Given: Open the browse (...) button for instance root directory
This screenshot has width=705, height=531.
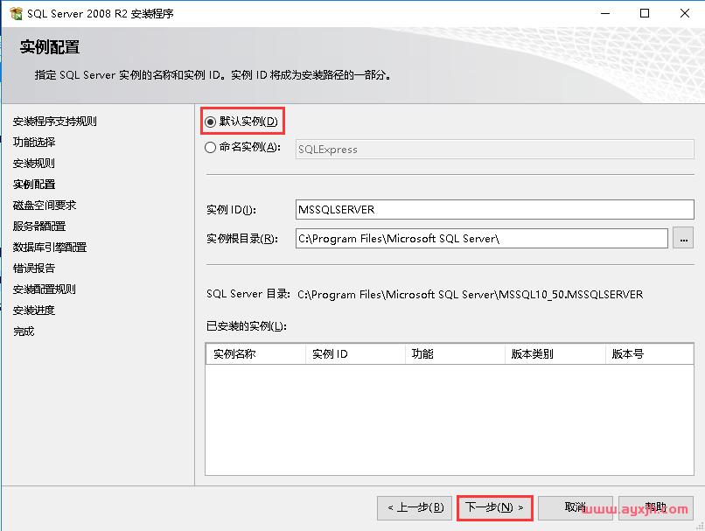Looking at the screenshot, I should (x=683, y=239).
